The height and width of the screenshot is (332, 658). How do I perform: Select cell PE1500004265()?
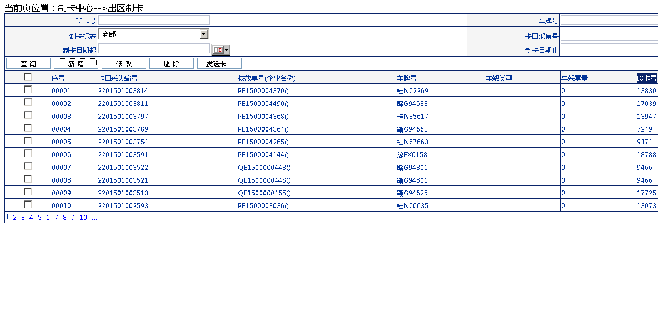point(263,142)
